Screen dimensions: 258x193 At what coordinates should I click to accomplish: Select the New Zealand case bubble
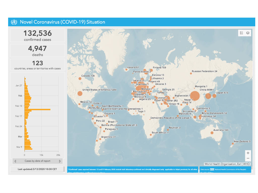(x=233, y=144)
